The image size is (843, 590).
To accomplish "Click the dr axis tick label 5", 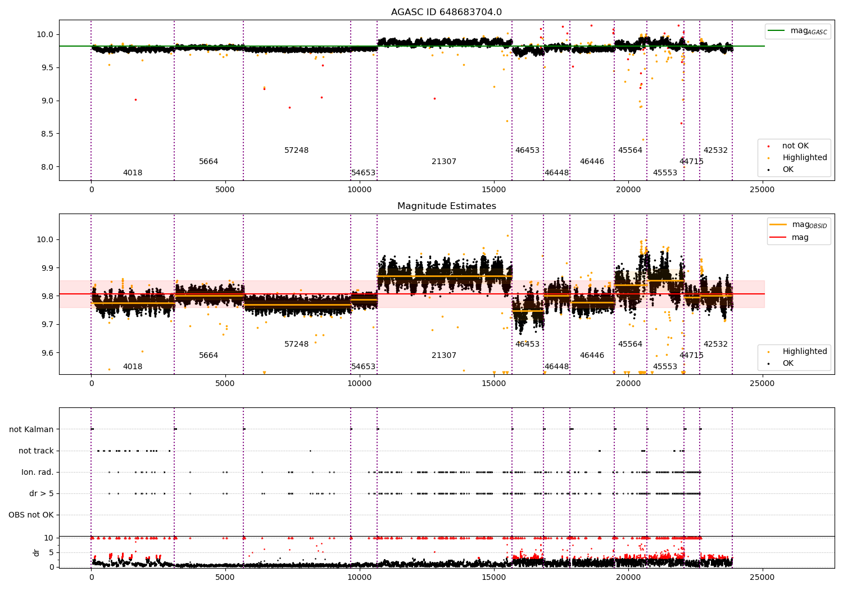I will click(x=51, y=553).
